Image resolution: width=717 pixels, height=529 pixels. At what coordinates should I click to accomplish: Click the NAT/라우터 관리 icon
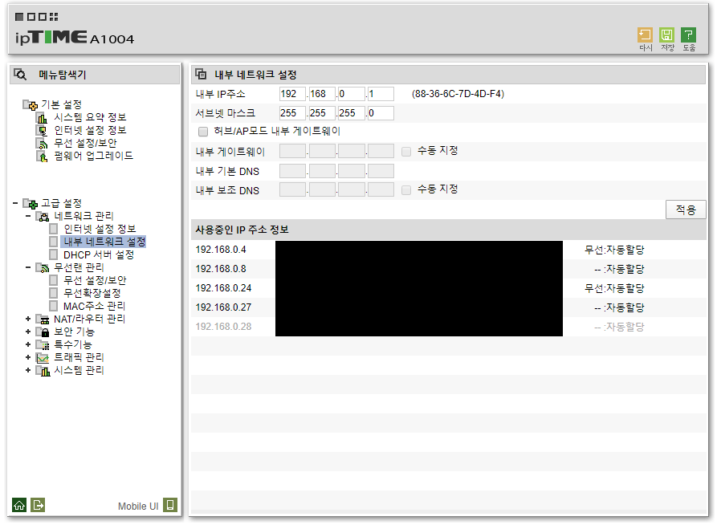tap(43, 319)
